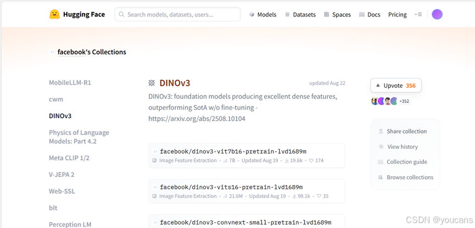Click the share icon beside Share collection
The width and height of the screenshot is (475, 228).
(x=381, y=131)
